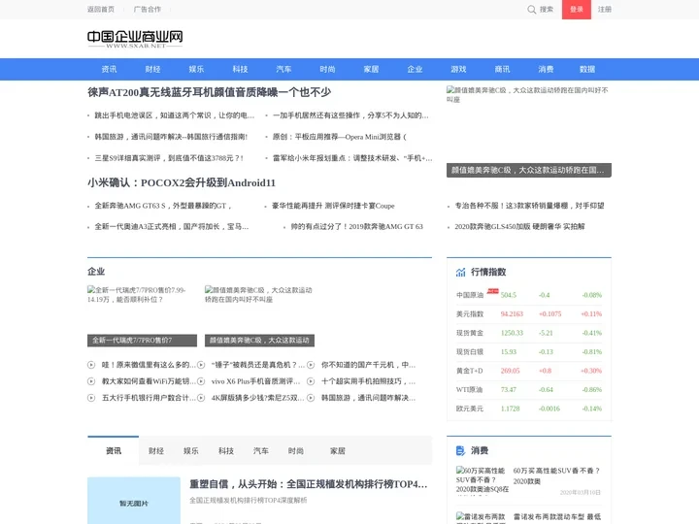Switch to 时尚 tab in lower tab strip
Image resolution: width=699 pixels, height=524 pixels.
point(296,451)
